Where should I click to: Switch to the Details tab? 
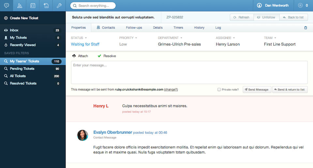(x=158, y=28)
